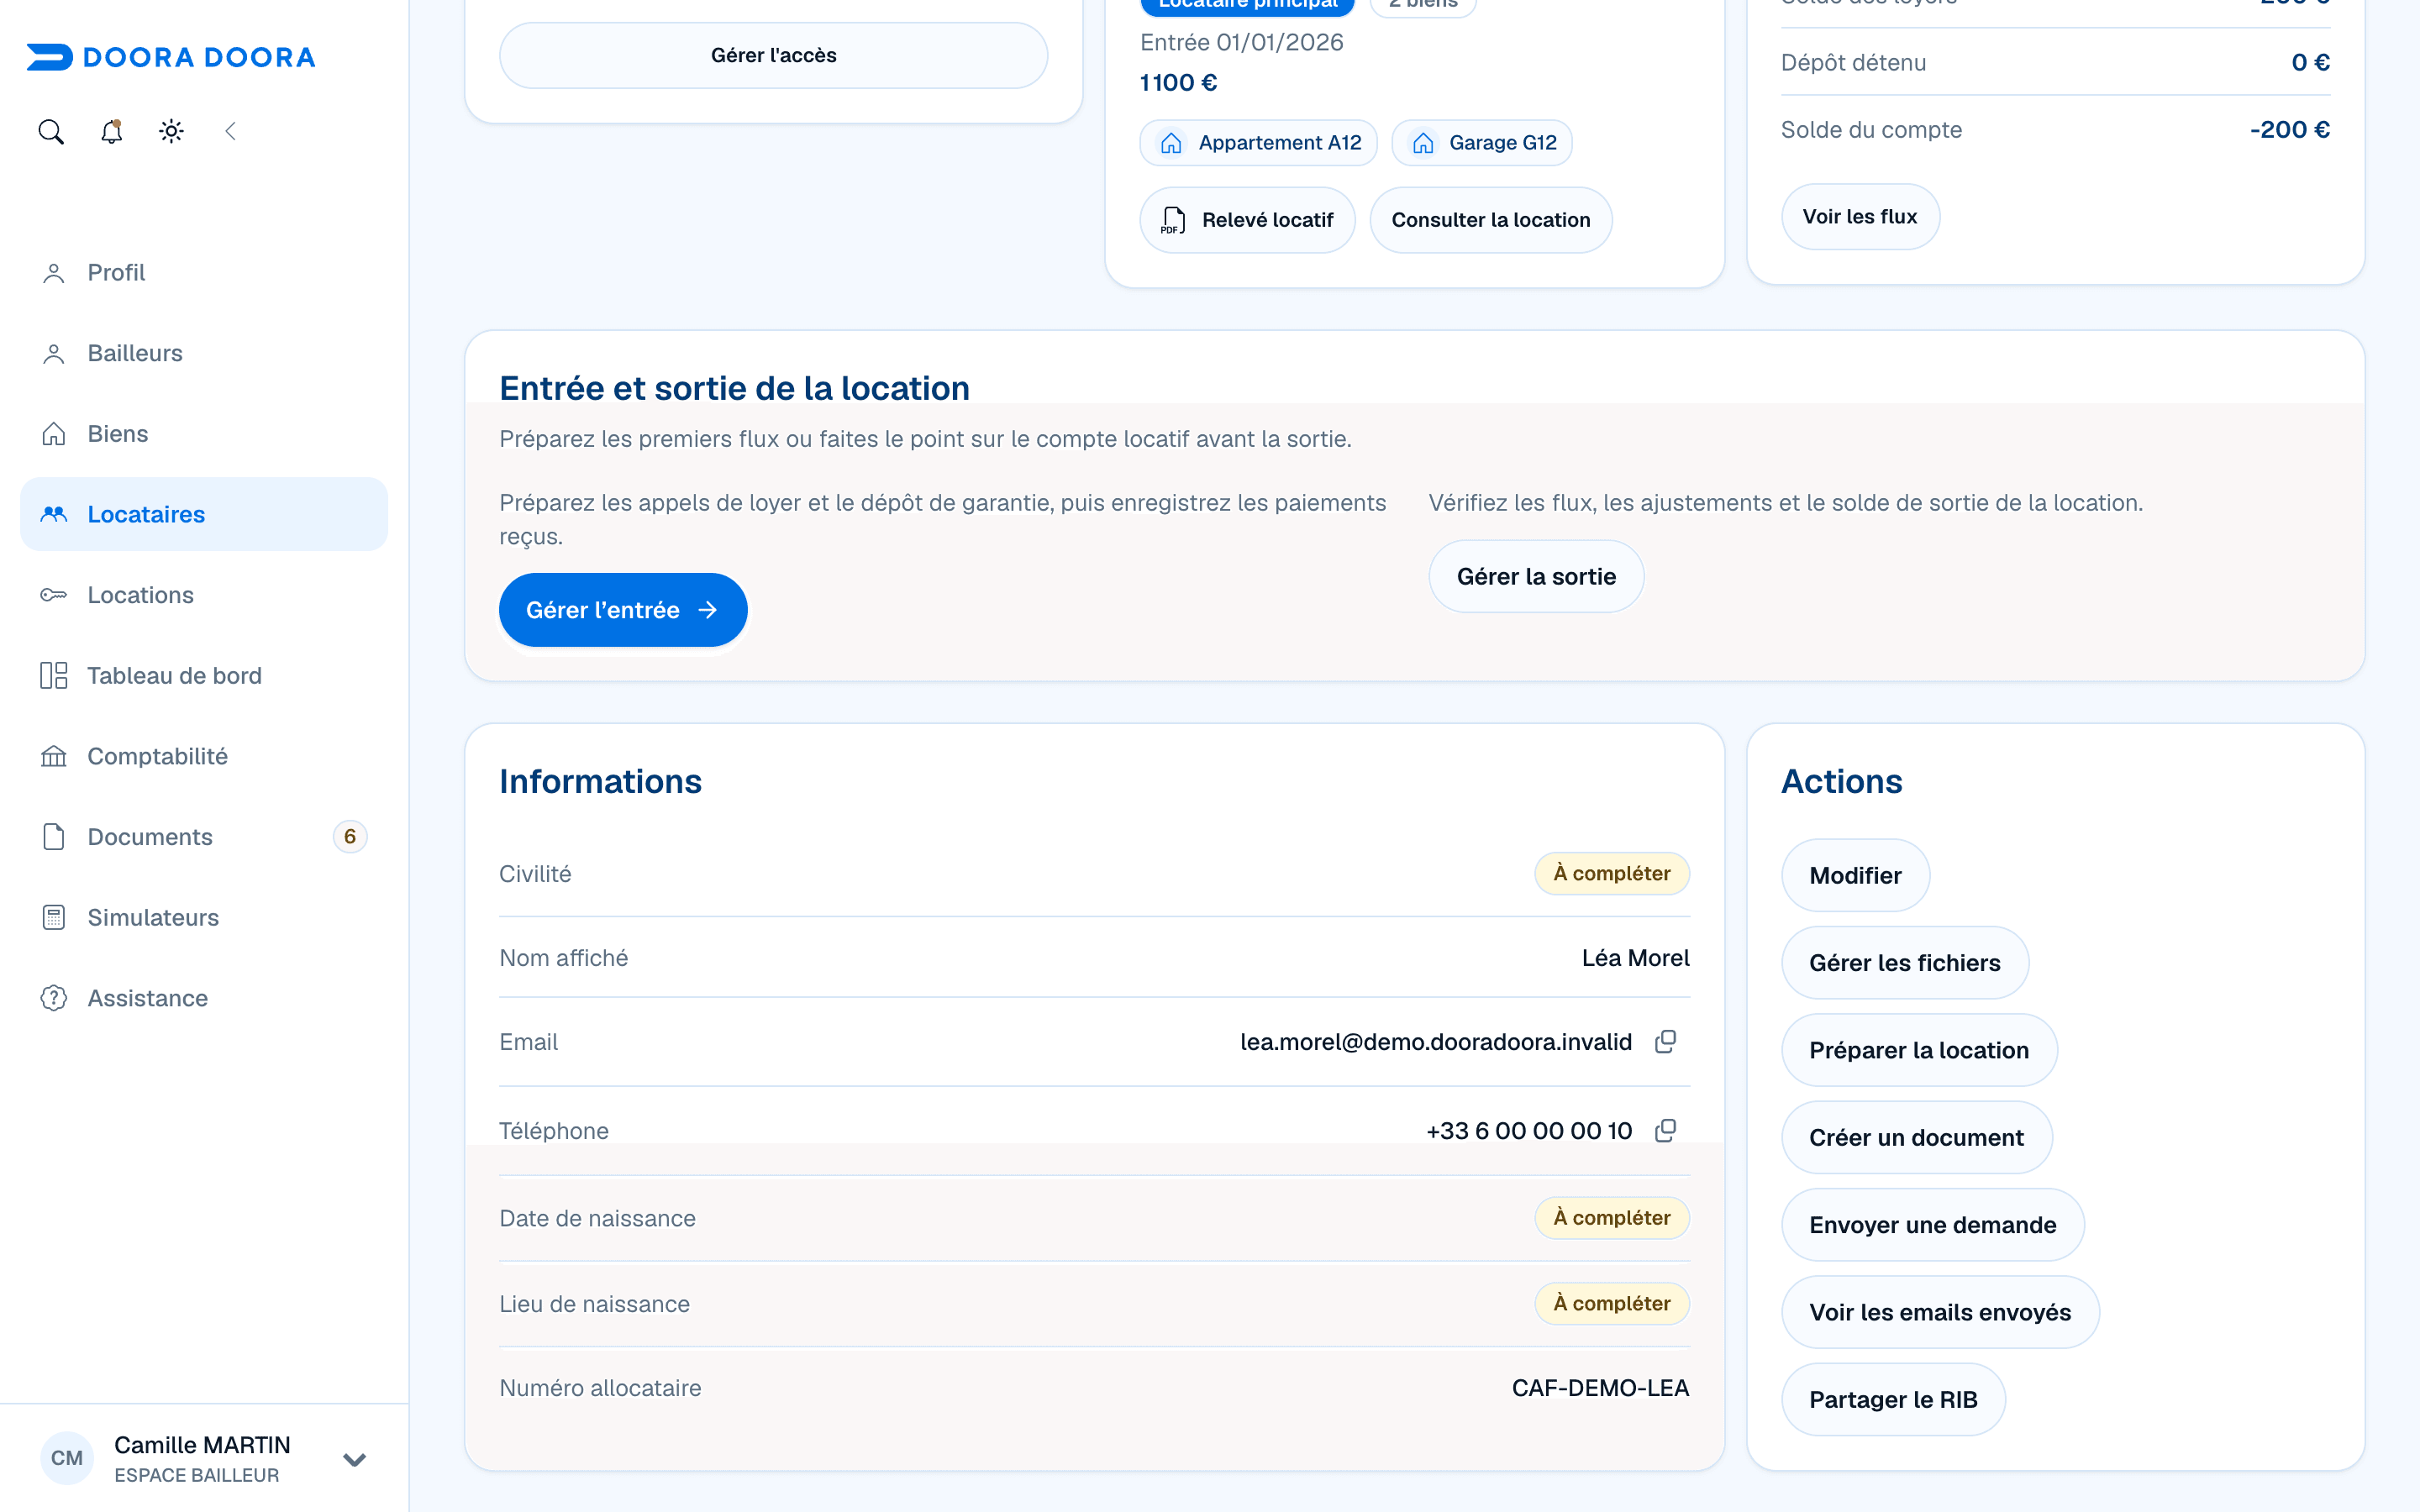Click Assistance help icon

pos(54,998)
